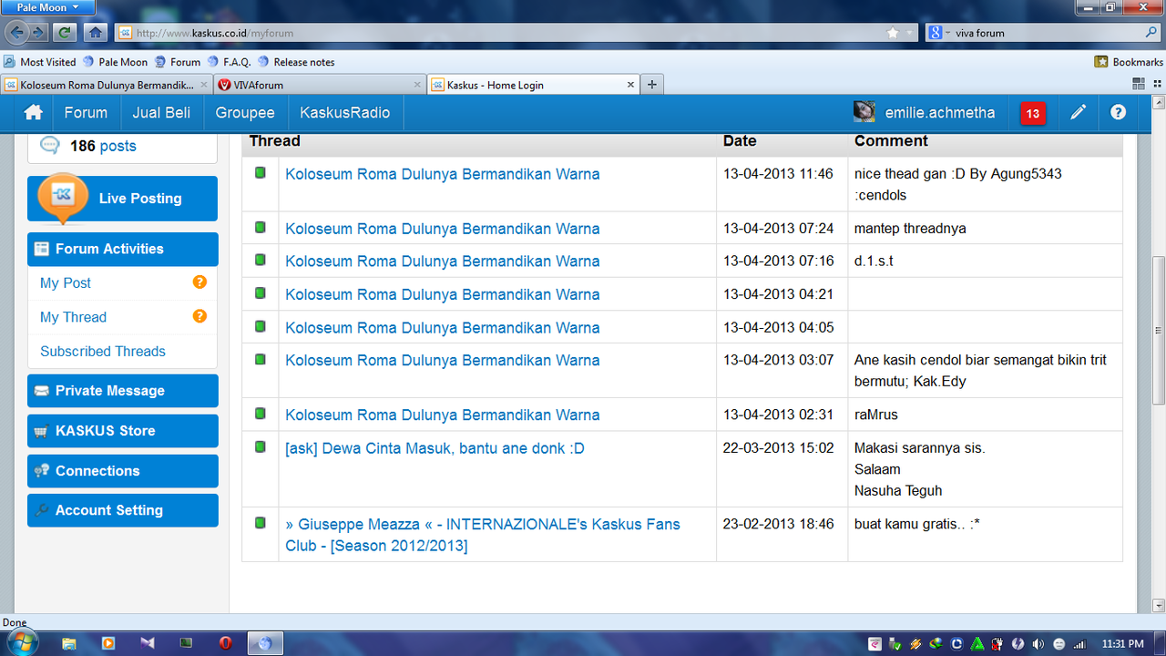Open the list all tabs dropdown arrow
Image resolution: width=1166 pixels, height=656 pixels.
tap(1156, 84)
